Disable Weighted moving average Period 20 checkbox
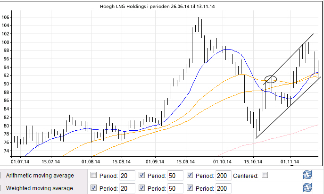 pos(93,188)
